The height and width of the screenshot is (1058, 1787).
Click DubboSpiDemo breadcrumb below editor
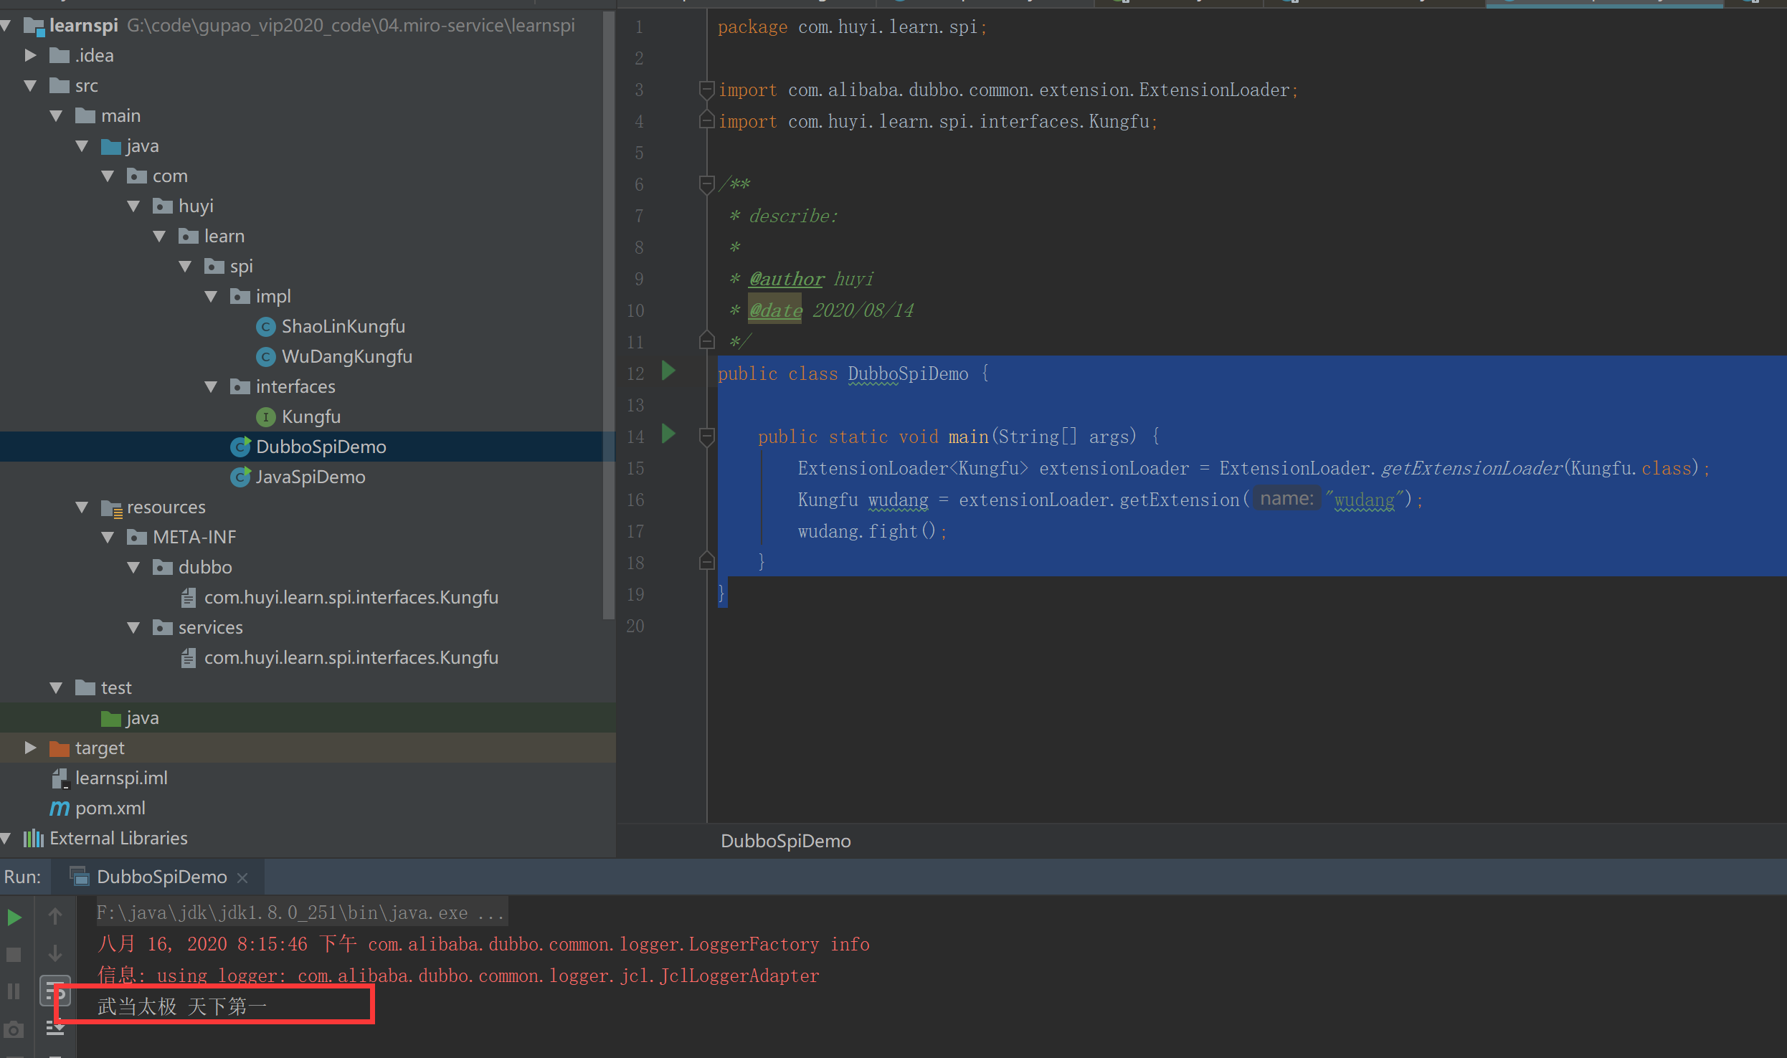pyautogui.click(x=785, y=841)
